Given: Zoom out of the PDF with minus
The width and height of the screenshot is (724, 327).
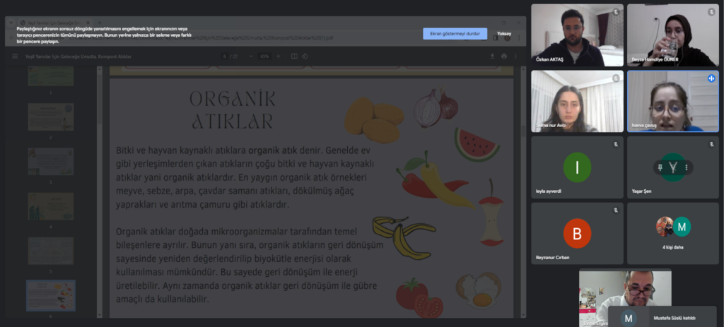Looking at the screenshot, I should click(252, 57).
